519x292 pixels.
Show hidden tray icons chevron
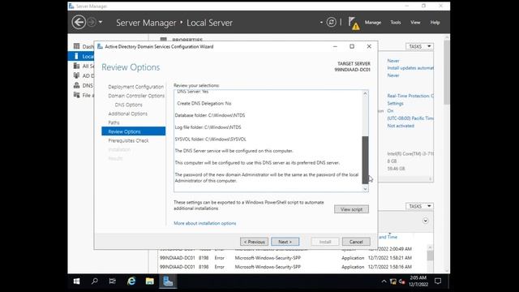pos(384,281)
